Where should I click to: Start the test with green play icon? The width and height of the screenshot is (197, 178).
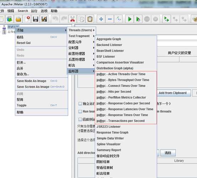[129, 19]
